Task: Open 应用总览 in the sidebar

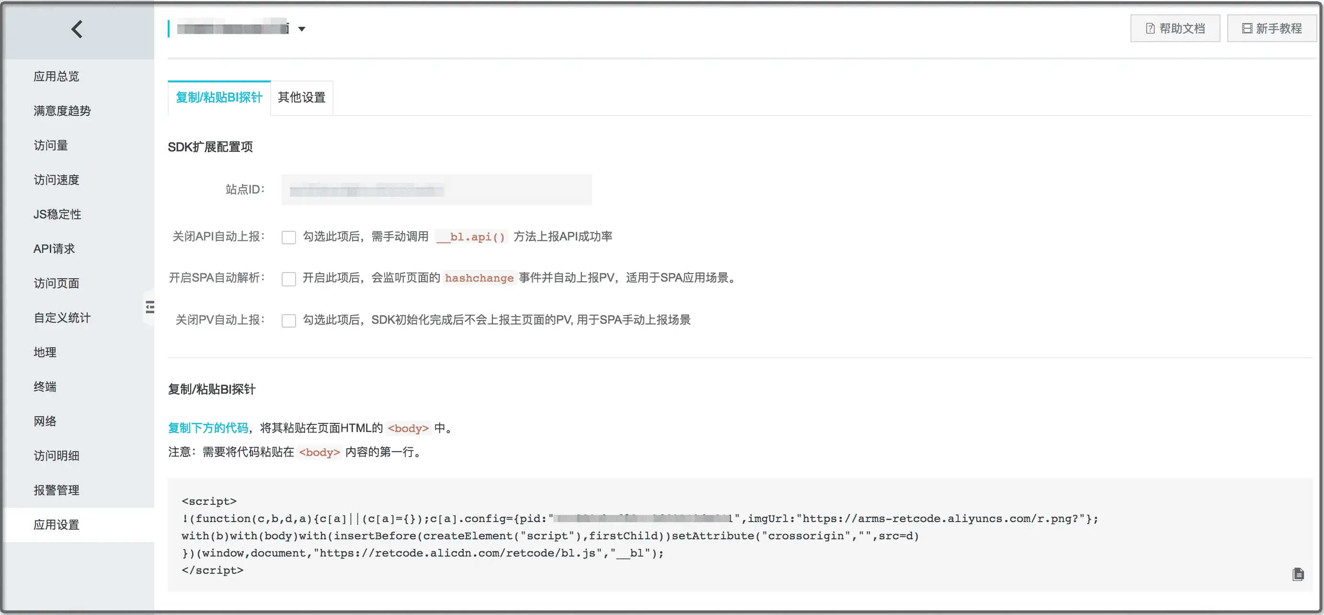Action: 57,77
